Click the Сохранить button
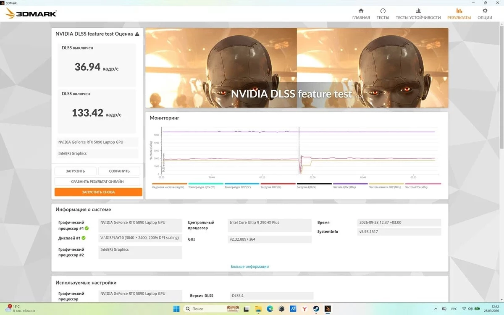The height and width of the screenshot is (315, 504). click(119, 171)
